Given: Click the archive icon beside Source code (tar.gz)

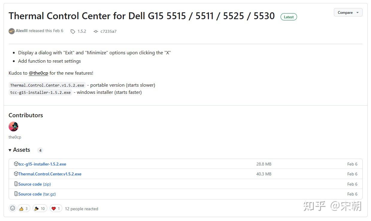Looking at the screenshot, I should point(16,194).
